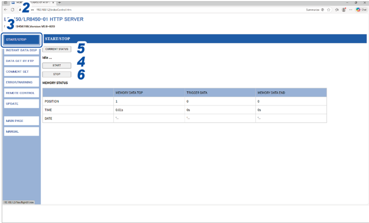
Task: Select REMOTE CONTROL in the sidebar
Action: pyautogui.click(x=21, y=93)
